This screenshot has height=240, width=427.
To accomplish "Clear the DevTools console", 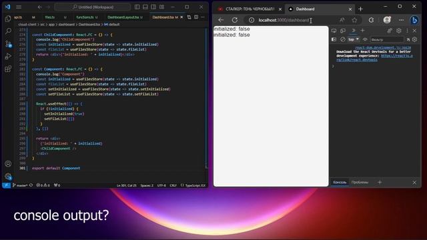I will click(x=343, y=39).
